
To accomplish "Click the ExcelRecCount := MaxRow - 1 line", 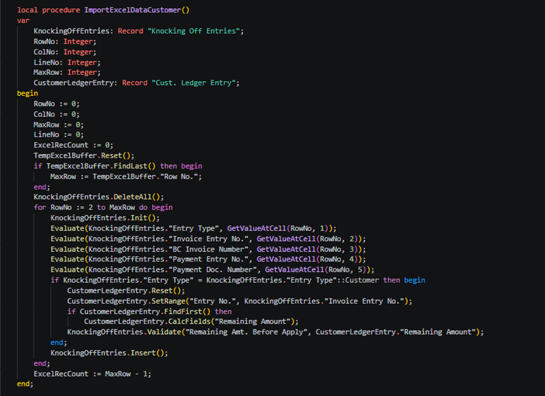I will point(92,374).
